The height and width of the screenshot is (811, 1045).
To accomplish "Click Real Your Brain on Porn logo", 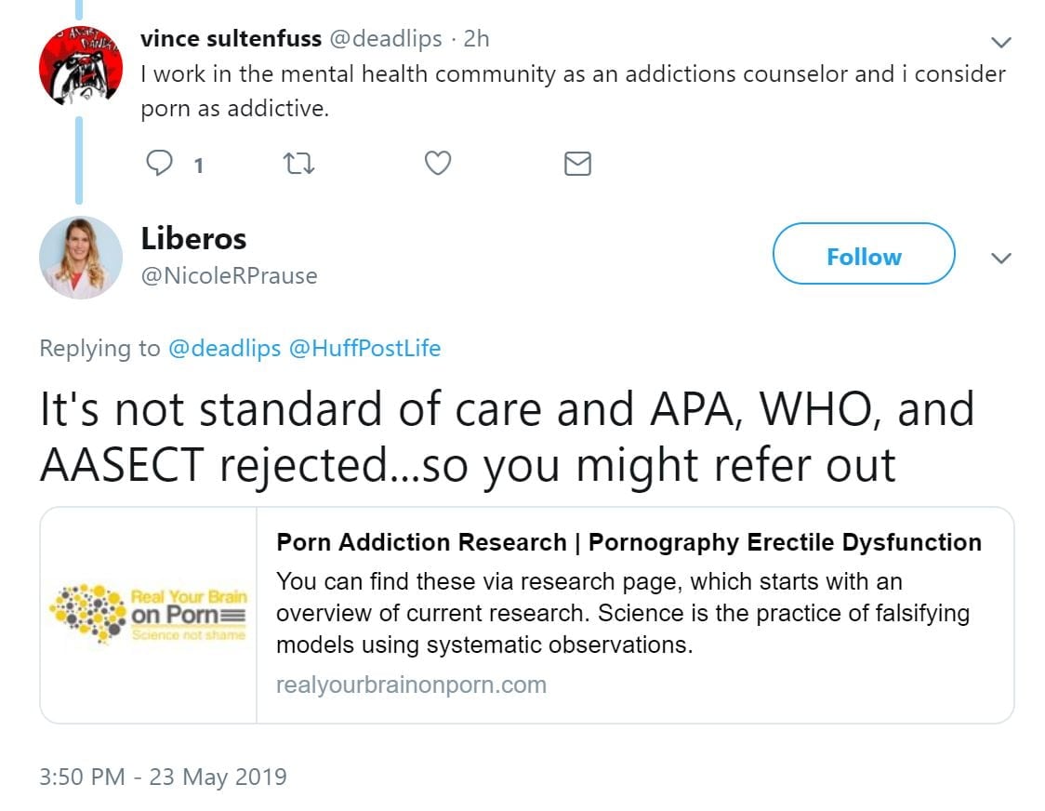I will coord(149,614).
